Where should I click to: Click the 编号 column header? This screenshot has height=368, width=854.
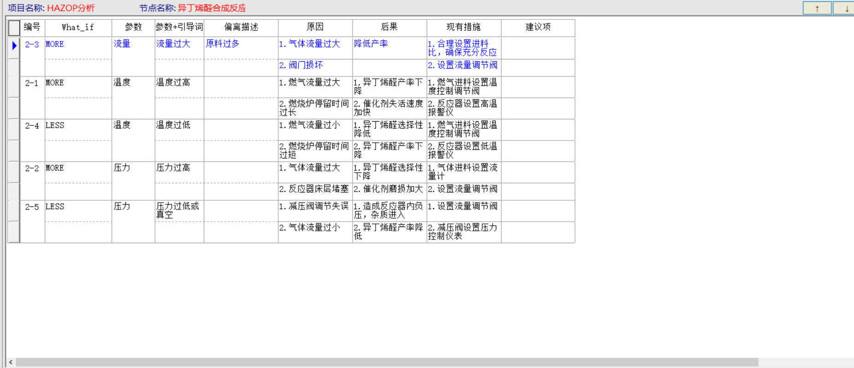click(32, 27)
